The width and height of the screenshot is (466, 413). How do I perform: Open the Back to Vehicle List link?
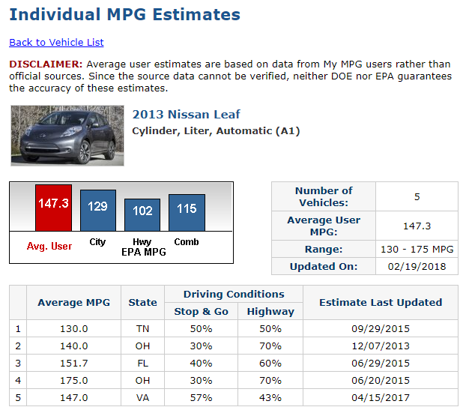coord(56,42)
